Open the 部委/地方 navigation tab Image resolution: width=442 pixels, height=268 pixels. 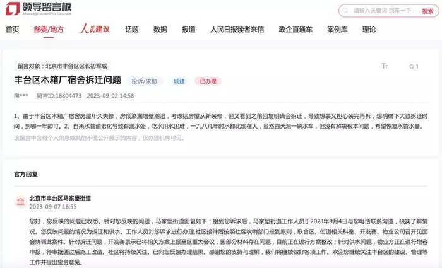pos(49,29)
